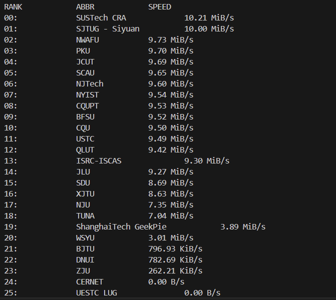Select the TUNA mirror name
The height and width of the screenshot is (300, 336).
click(x=85, y=216)
